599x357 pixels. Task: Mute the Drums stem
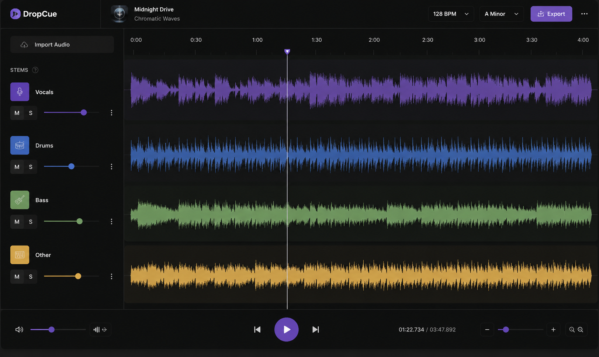pos(17,167)
